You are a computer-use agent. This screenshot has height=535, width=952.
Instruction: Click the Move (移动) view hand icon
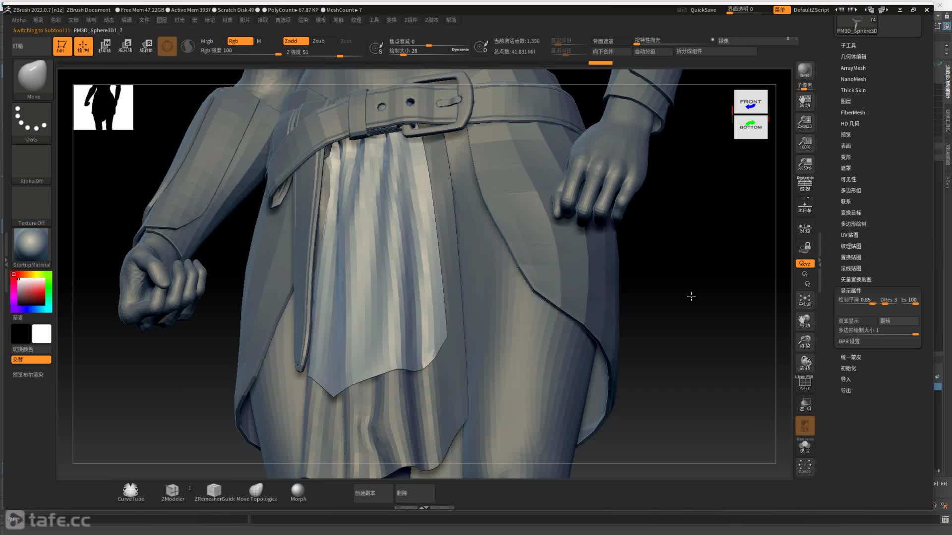click(805, 321)
